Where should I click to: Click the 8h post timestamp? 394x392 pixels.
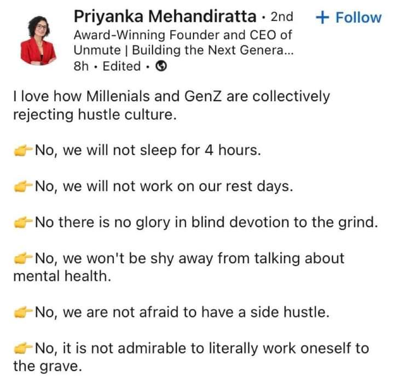[x=80, y=67]
